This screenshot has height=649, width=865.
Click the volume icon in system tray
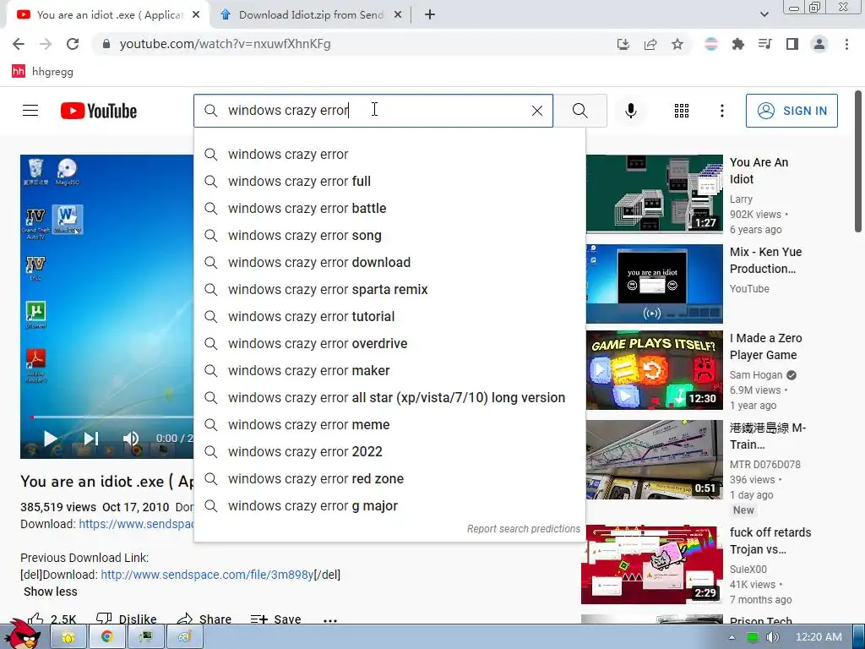coord(772,637)
